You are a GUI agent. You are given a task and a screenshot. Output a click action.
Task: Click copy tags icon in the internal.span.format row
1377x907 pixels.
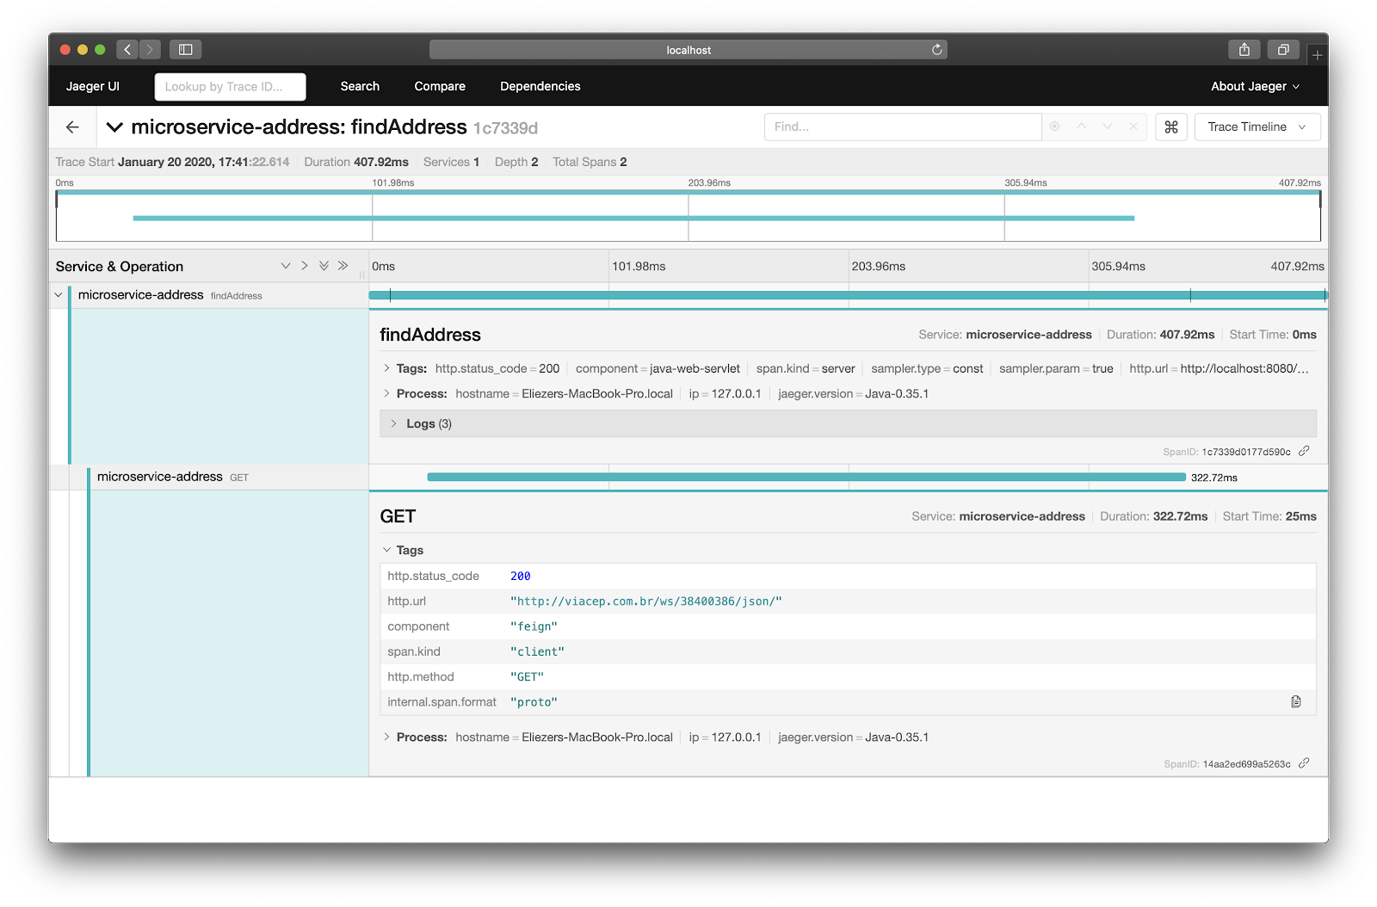(x=1296, y=702)
